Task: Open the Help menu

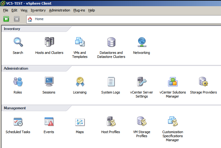Action: coord(92,10)
